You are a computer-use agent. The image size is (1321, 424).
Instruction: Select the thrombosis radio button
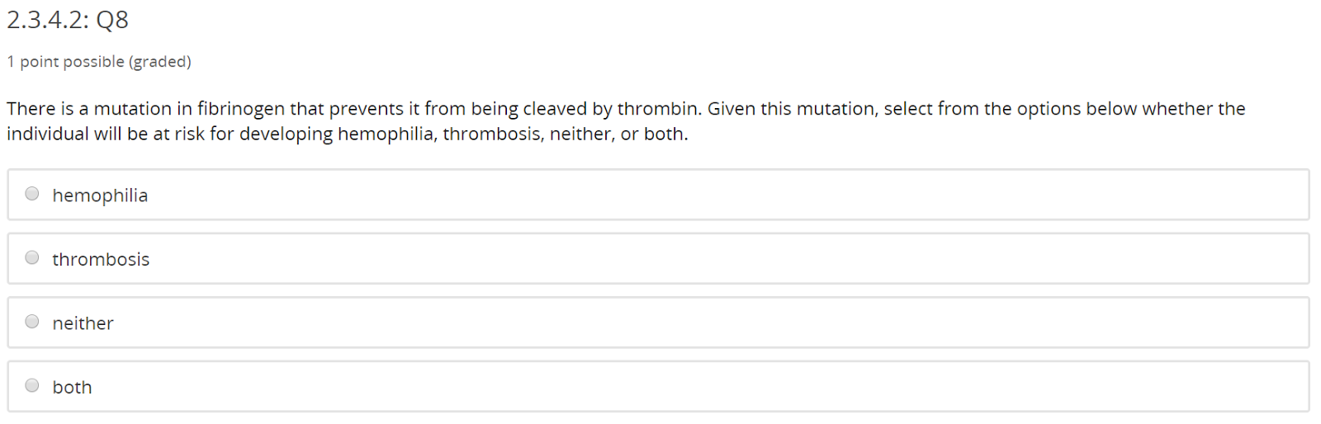(x=32, y=257)
